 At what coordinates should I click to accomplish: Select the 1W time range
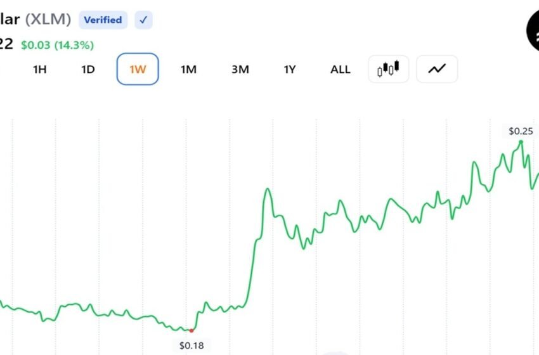pyautogui.click(x=138, y=69)
